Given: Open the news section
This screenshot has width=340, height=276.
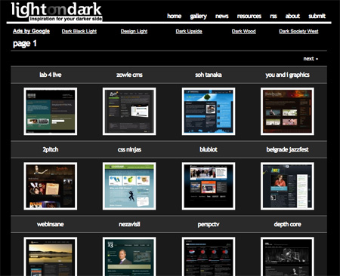Looking at the screenshot, I should [x=222, y=16].
